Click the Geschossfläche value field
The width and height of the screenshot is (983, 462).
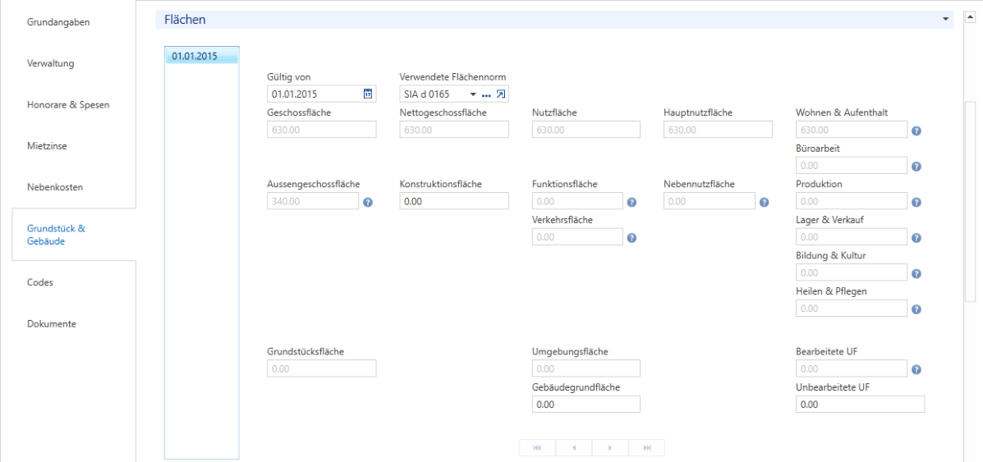pyautogui.click(x=322, y=130)
